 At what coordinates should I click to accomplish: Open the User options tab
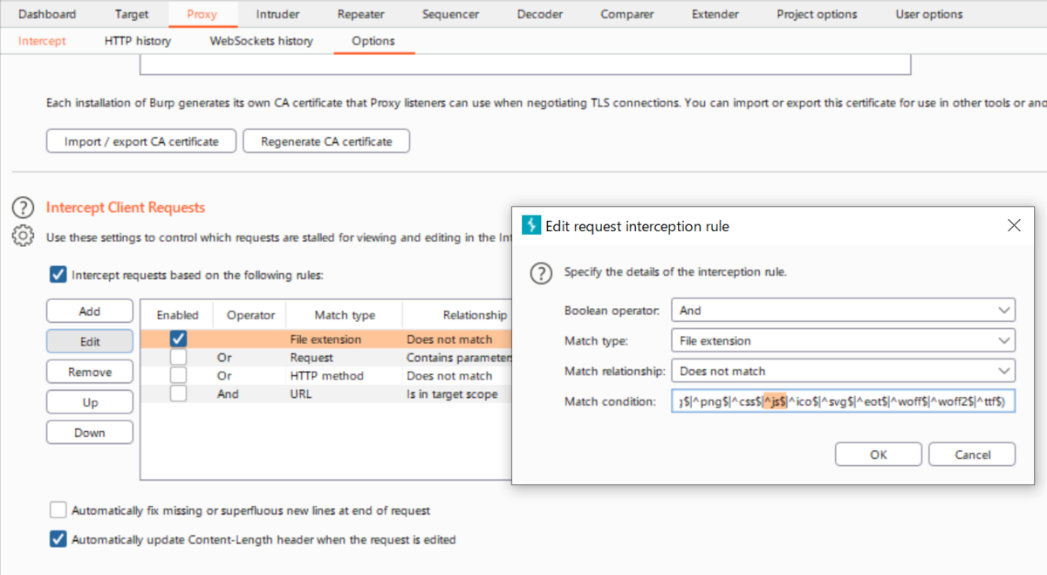(x=929, y=14)
